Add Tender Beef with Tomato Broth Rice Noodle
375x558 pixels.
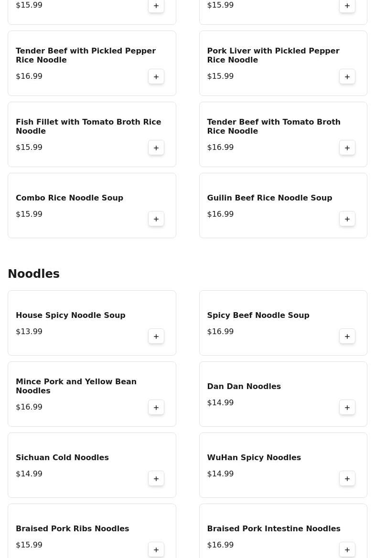[347, 147]
